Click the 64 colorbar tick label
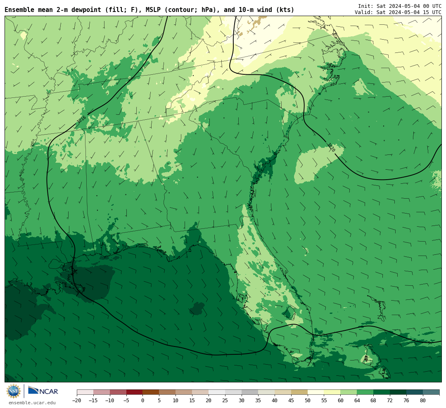 pyautogui.click(x=357, y=400)
